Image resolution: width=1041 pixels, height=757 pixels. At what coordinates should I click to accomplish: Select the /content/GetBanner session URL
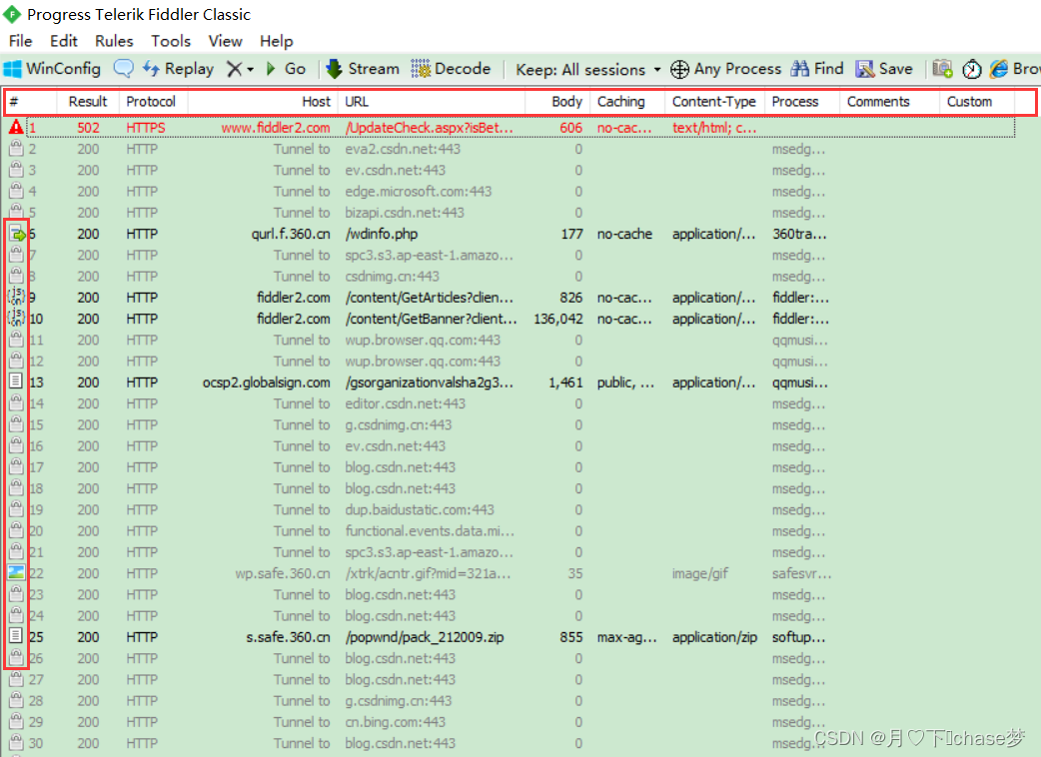point(431,319)
